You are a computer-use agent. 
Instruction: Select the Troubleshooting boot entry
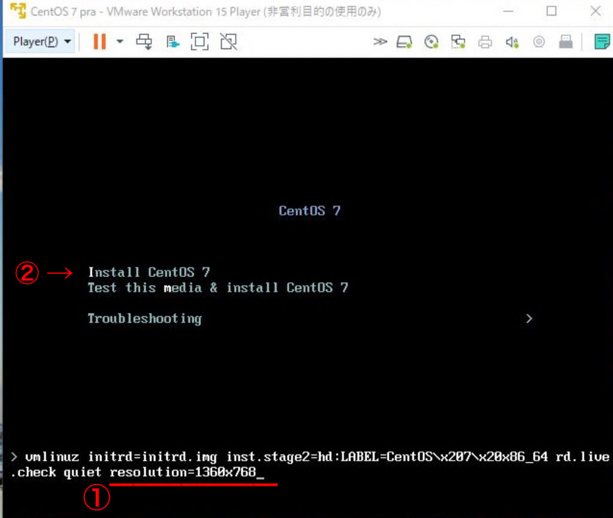pos(145,318)
